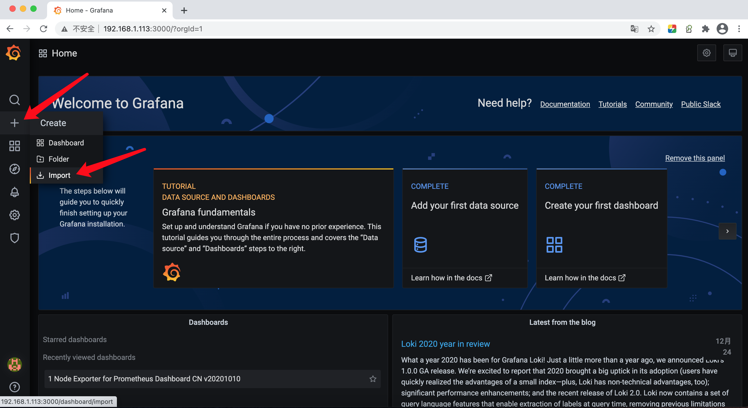
Task: Close the Home - Grafana tab
Action: point(164,10)
